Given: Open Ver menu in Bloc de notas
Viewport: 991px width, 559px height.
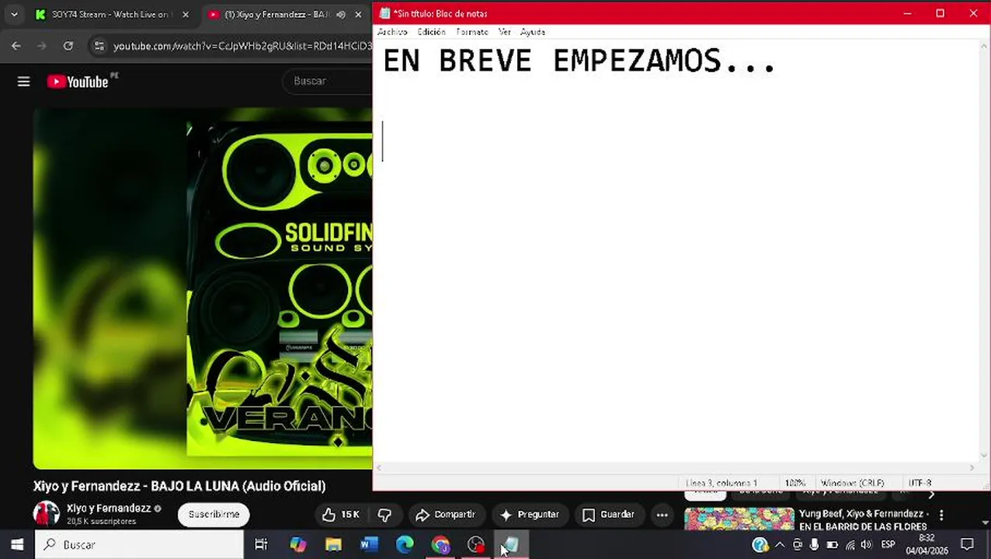Looking at the screenshot, I should coord(505,32).
